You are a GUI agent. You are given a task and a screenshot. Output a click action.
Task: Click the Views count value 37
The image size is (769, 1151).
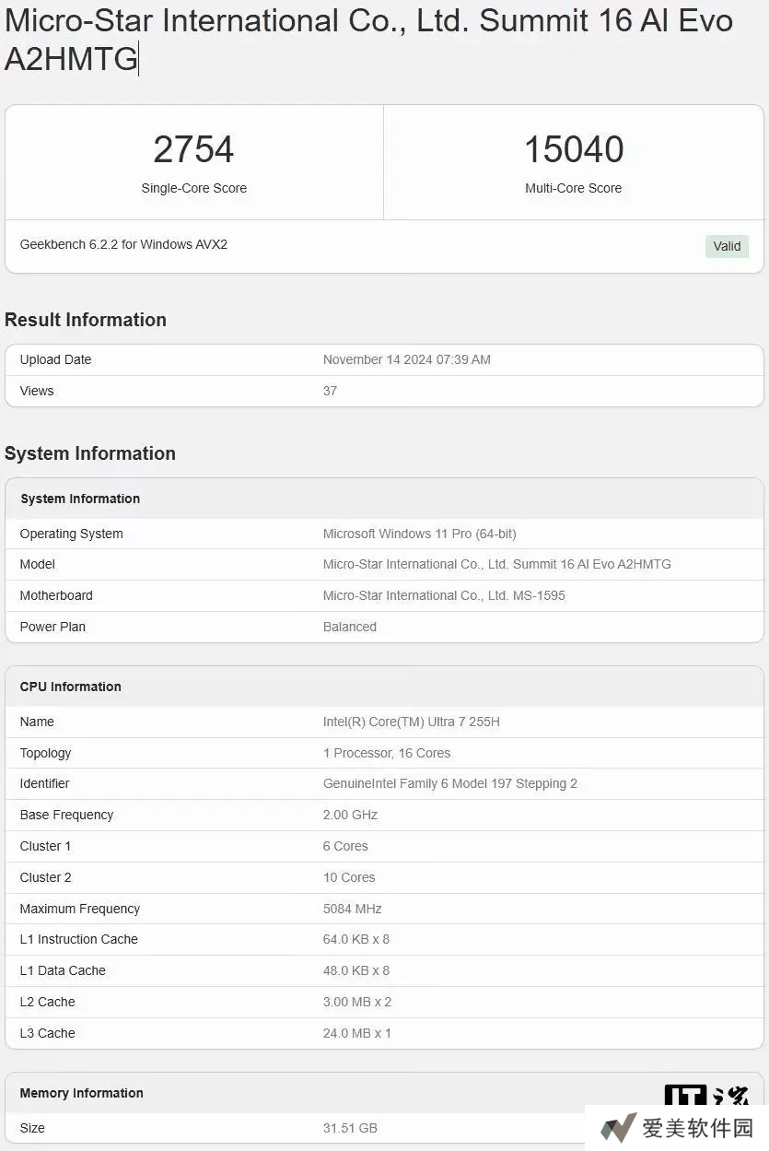[330, 391]
